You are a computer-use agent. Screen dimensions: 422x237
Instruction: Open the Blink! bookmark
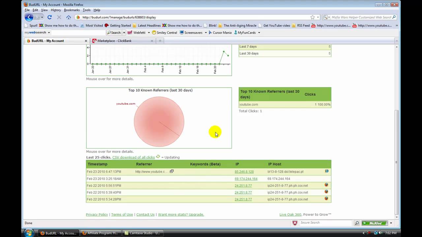210,25
